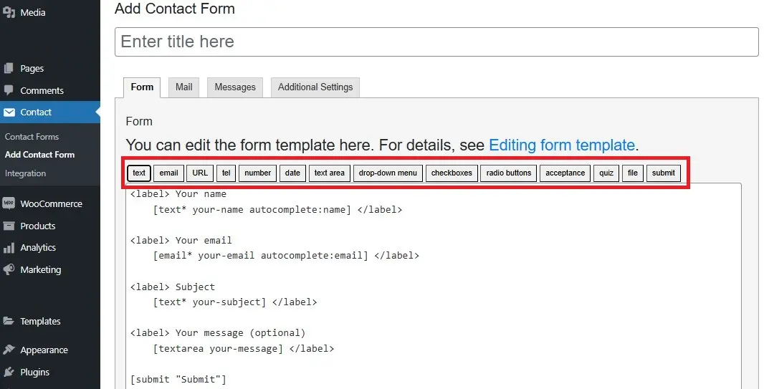Viewport: 764px width, 389px height.
Task: Switch to the Mail tab
Action: coord(184,87)
